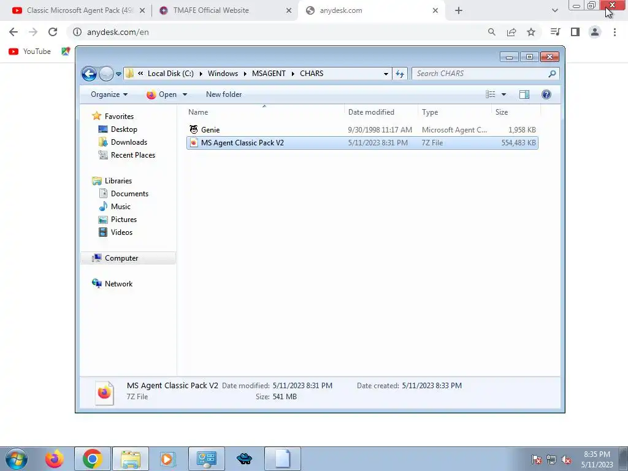The image size is (628, 471).
Task: Expand the Open with dropdown arrow
Action: (185, 94)
